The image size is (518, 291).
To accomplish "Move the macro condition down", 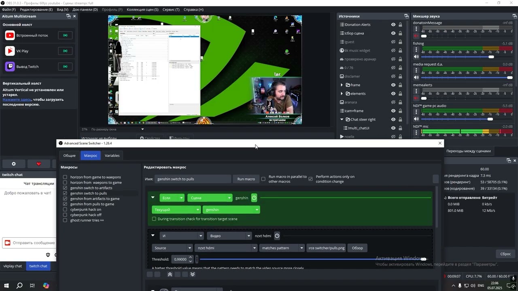I will [193, 274].
